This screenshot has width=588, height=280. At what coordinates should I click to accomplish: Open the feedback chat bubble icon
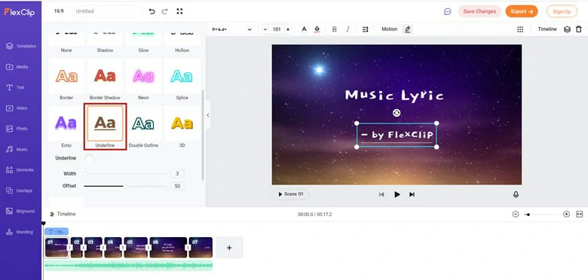[447, 11]
